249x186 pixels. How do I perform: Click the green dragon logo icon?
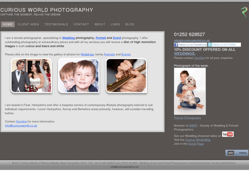coord(244,12)
